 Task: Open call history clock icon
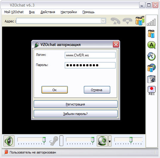[151, 56]
